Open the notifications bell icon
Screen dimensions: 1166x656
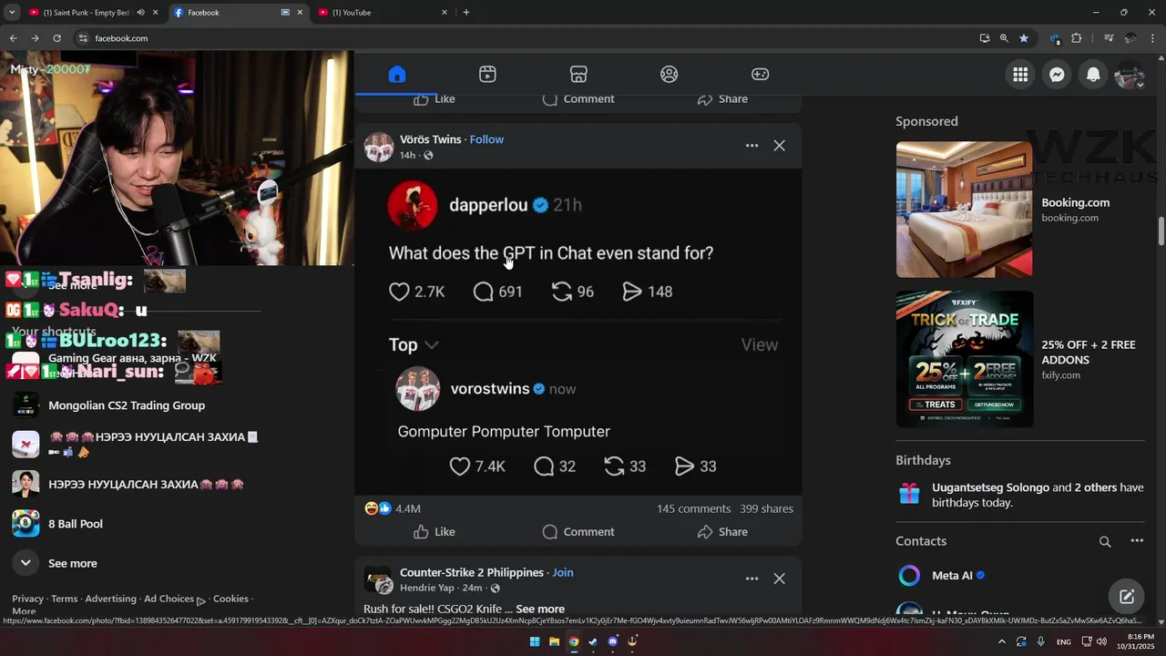tap(1093, 75)
